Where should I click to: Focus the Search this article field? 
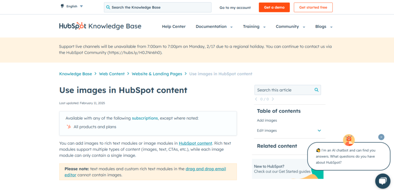coord(288,90)
